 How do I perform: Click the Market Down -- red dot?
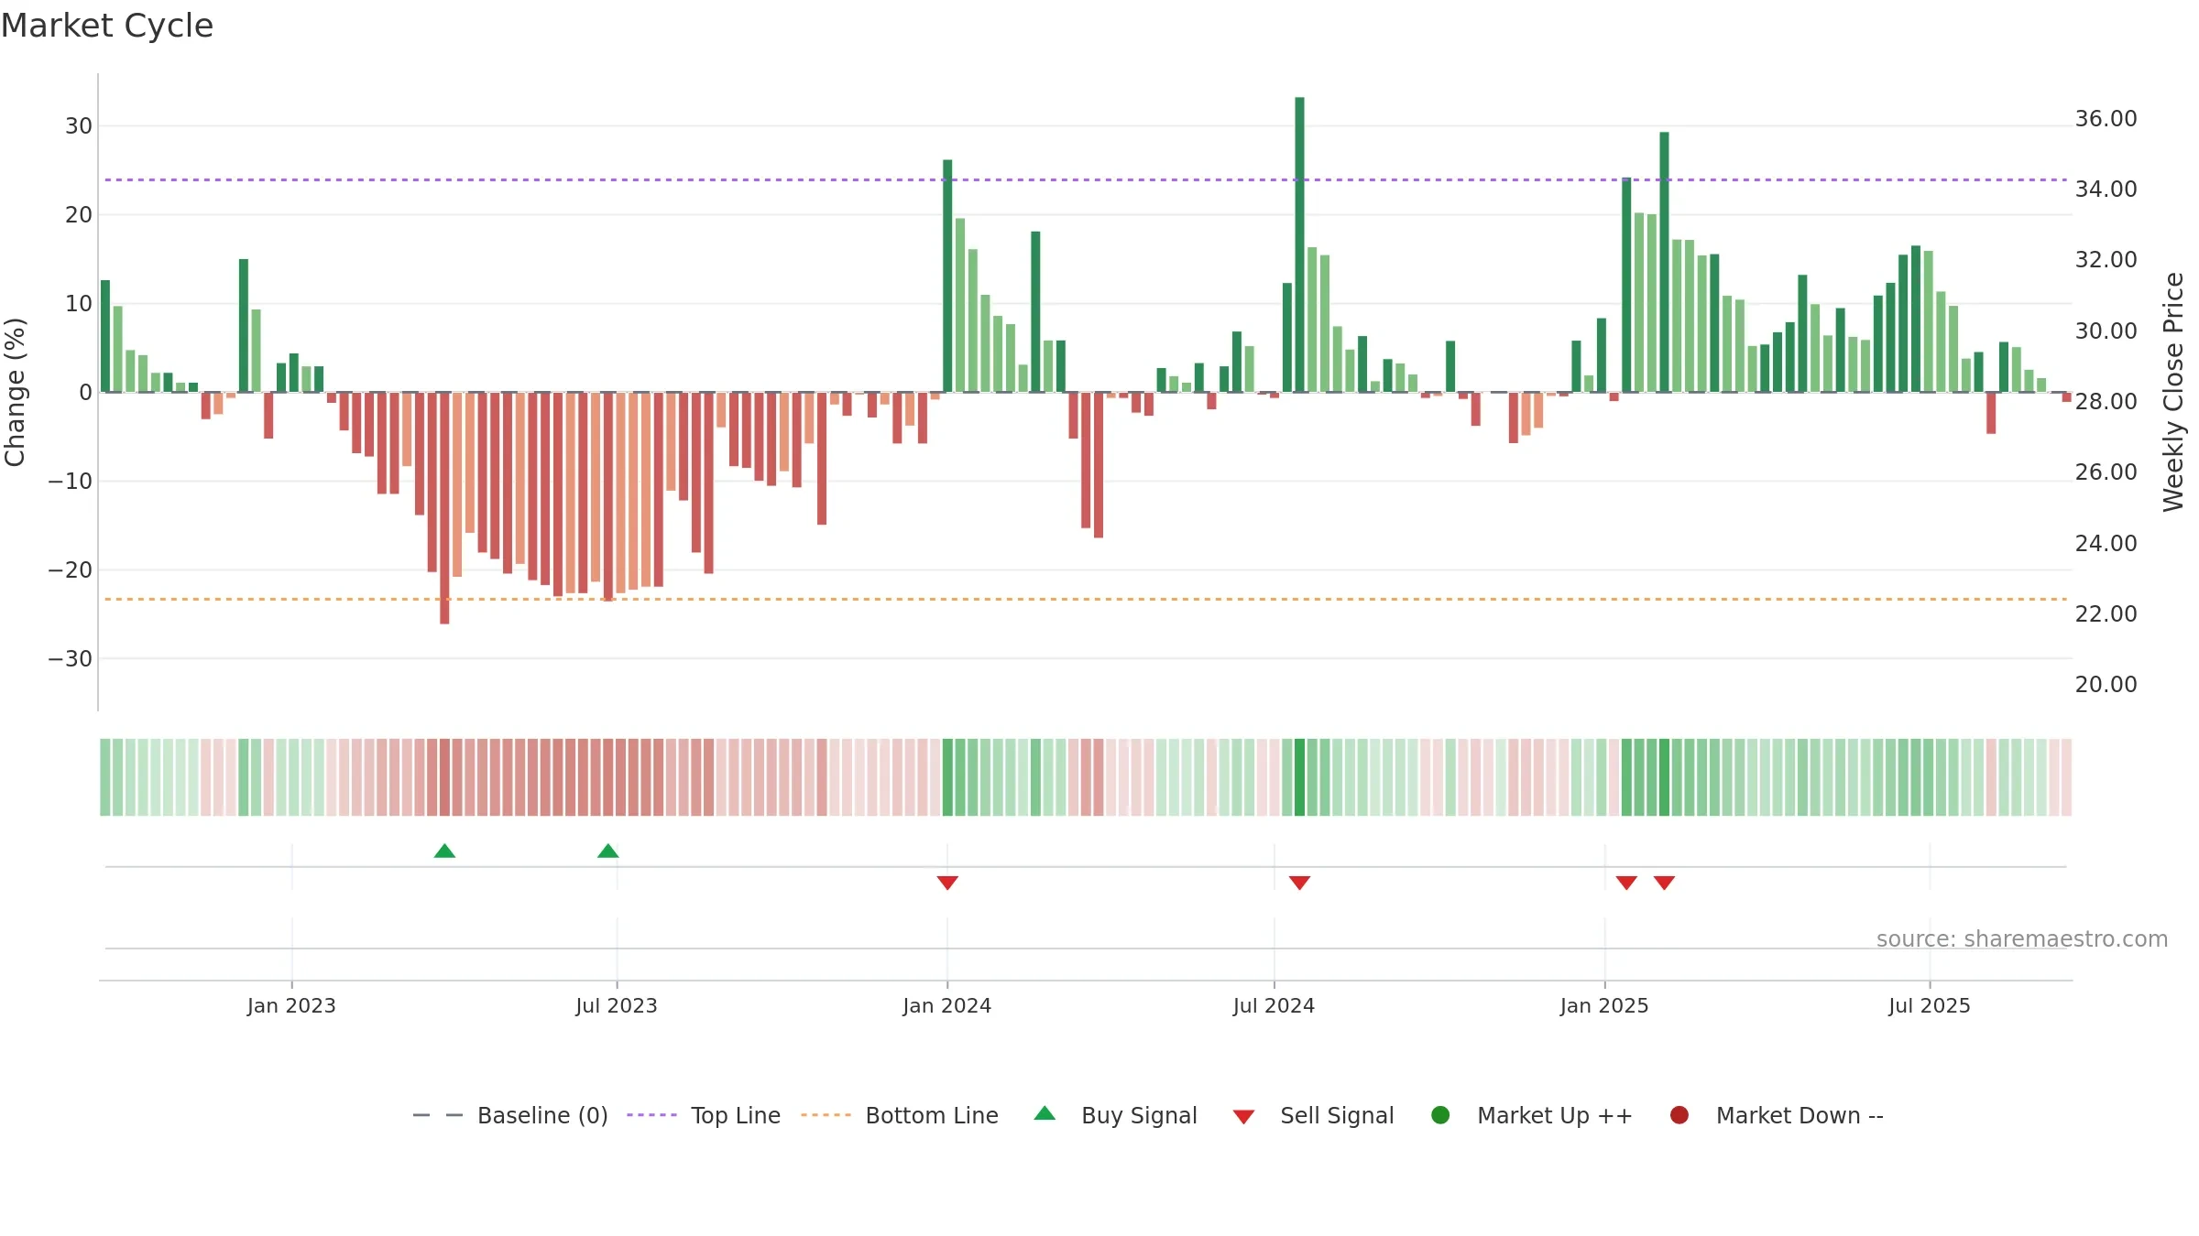coord(1679,1115)
